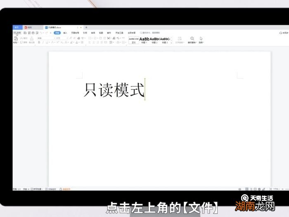Click the Increase Font Size icon
This screenshot has width=289, height=217.
click(71, 38)
